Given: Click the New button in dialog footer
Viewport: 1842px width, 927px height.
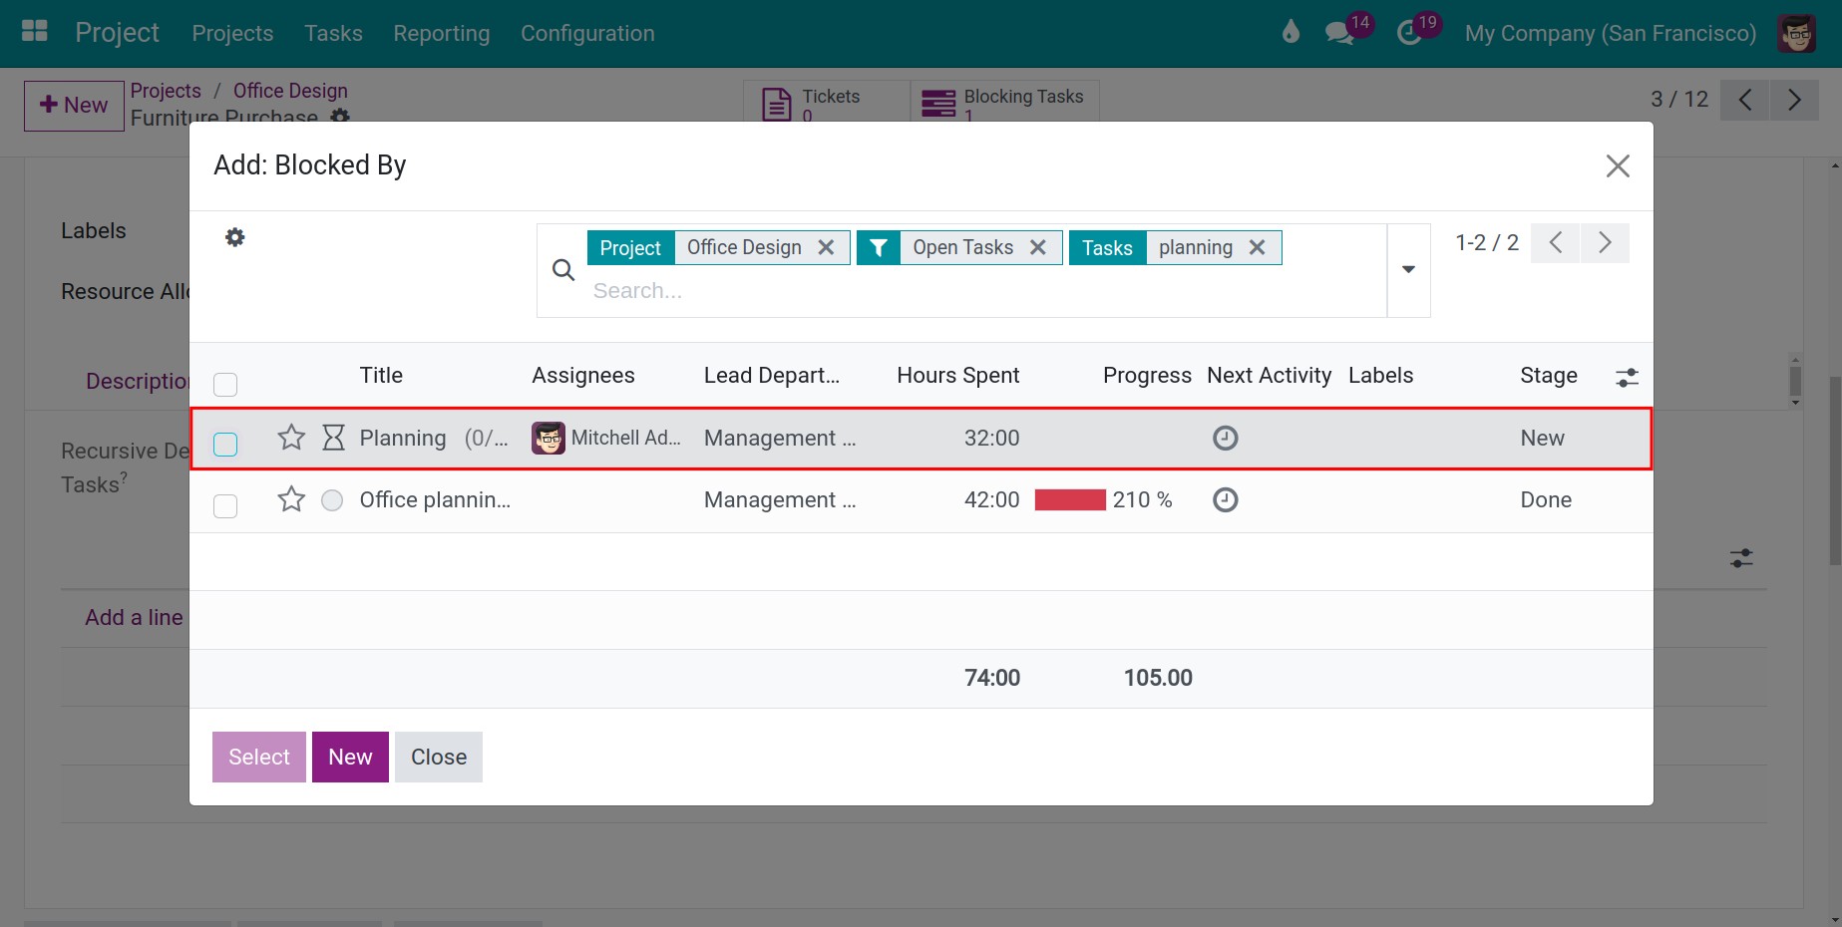Looking at the screenshot, I should pos(350,757).
